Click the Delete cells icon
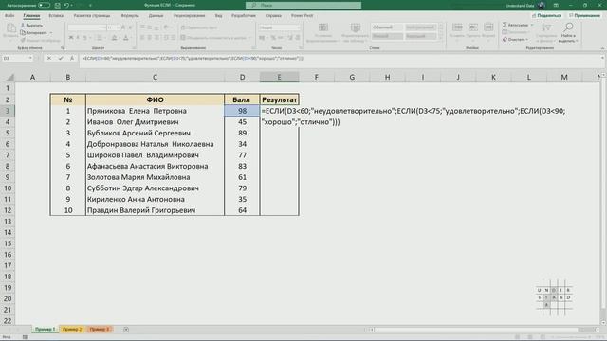The width and height of the screenshot is (607, 341). coord(473,27)
